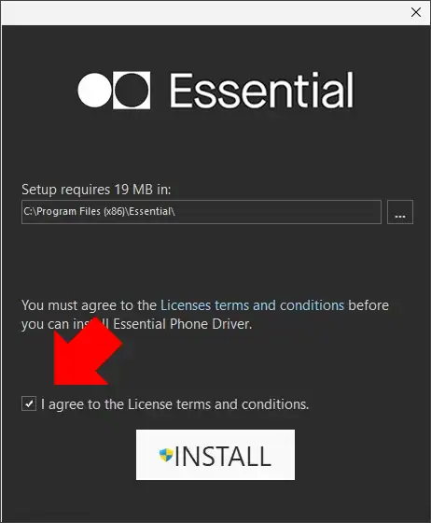Image resolution: width=431 pixels, height=523 pixels.
Task: Click the UAC shield icon on Install button
Action: [x=166, y=455]
